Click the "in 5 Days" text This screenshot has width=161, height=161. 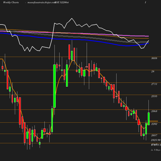156,150
